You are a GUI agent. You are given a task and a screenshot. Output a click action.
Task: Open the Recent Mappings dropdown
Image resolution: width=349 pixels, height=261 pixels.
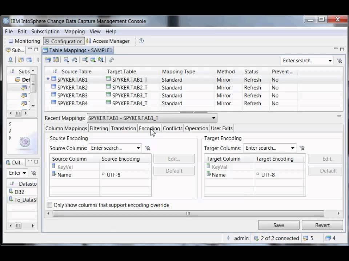click(213, 118)
